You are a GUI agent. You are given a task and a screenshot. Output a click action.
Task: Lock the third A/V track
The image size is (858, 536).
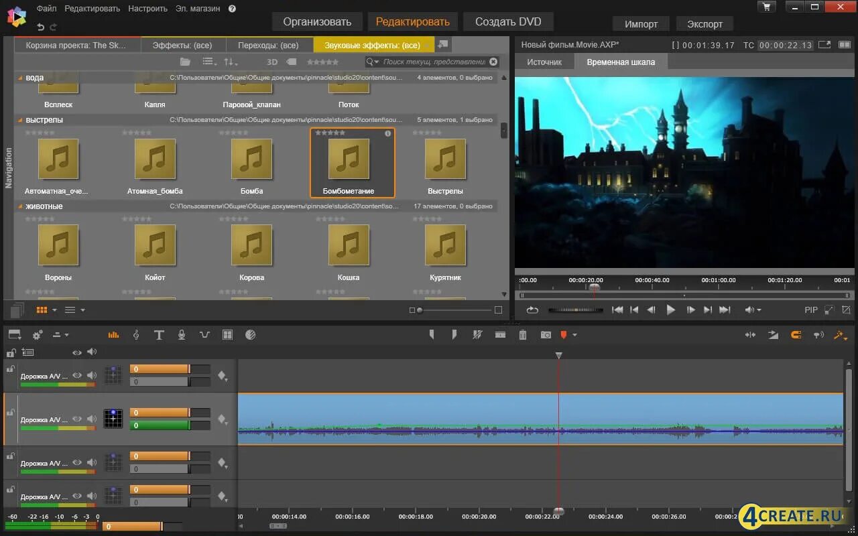10,456
